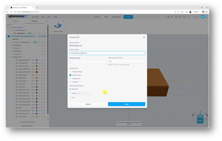This screenshot has height=141, width=222.
Task: Click the blue swatch for Flow ADMS (CV)
Action: coord(37,63)
